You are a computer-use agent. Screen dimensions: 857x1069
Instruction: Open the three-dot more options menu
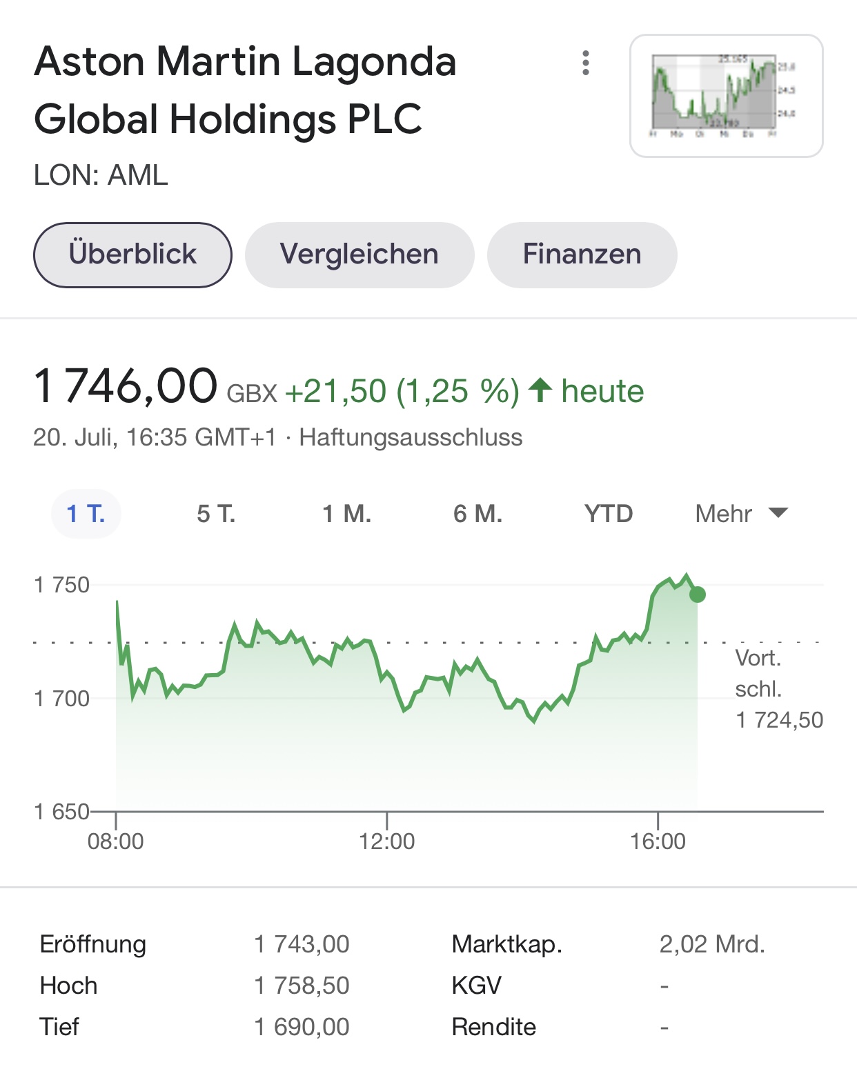(585, 63)
